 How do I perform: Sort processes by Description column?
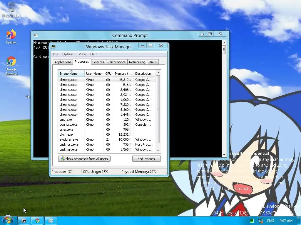click(144, 74)
